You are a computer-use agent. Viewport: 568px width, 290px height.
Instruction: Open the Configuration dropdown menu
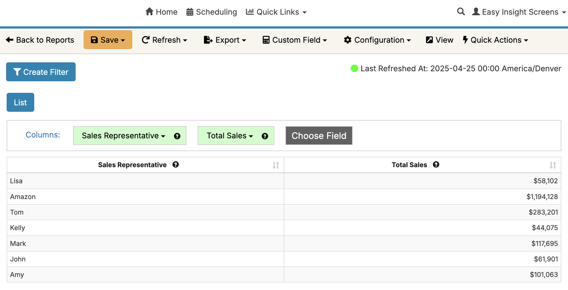tap(377, 40)
